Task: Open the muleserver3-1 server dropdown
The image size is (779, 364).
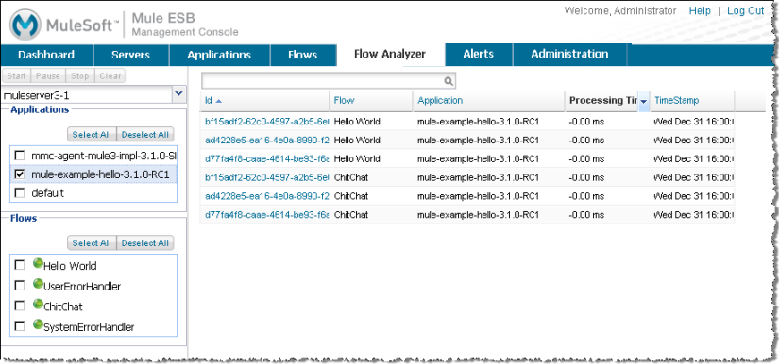Action: [178, 93]
